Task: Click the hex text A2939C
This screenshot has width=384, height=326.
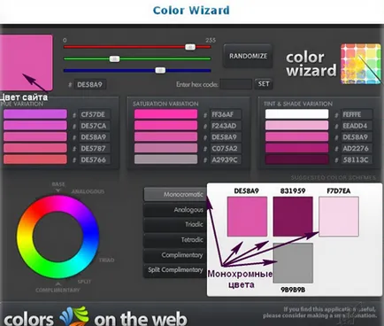Action: (225, 159)
